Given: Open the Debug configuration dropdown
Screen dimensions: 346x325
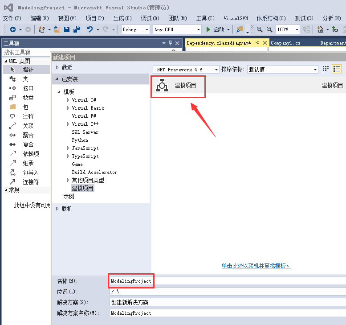Looking at the screenshot, I should [x=147, y=29].
